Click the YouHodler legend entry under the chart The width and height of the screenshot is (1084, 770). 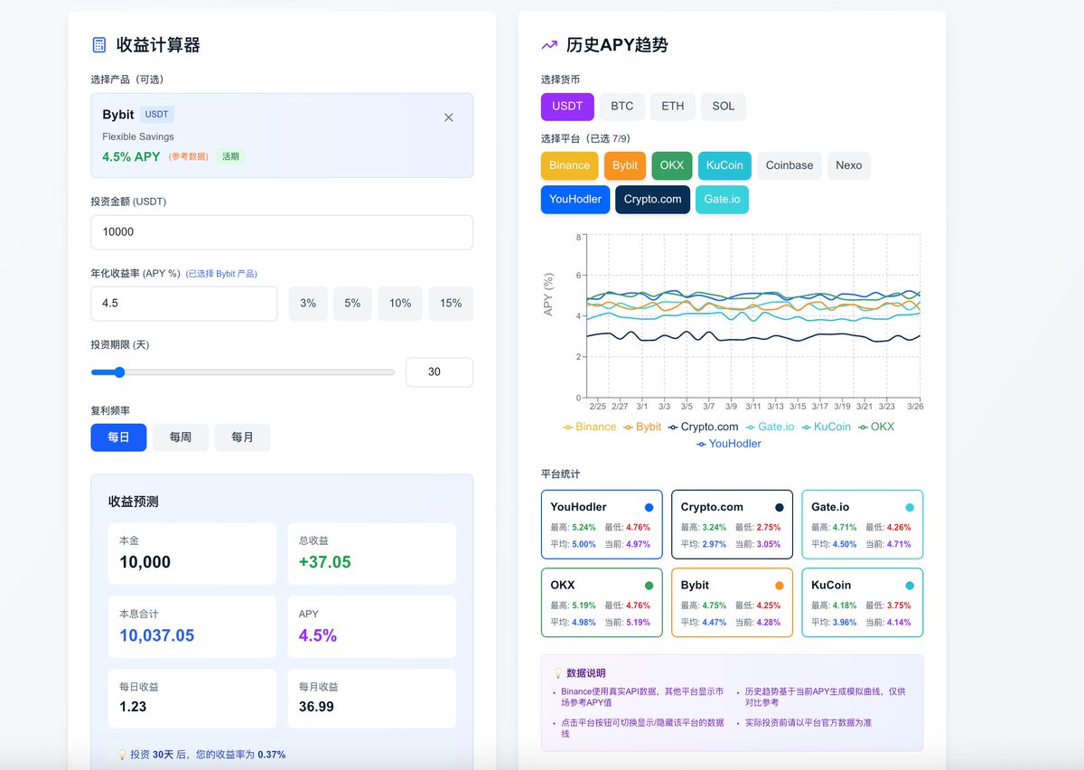pos(728,444)
